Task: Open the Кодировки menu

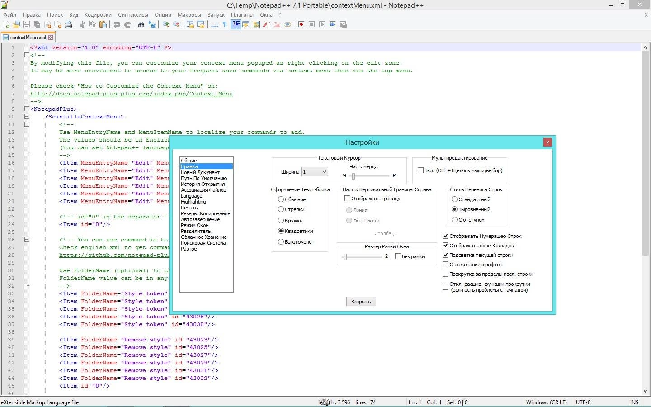Action: coord(98,14)
